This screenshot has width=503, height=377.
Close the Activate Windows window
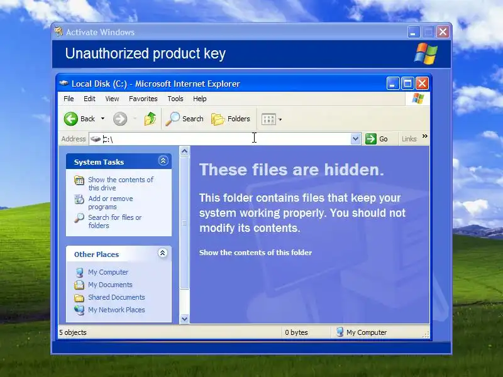coord(443,32)
